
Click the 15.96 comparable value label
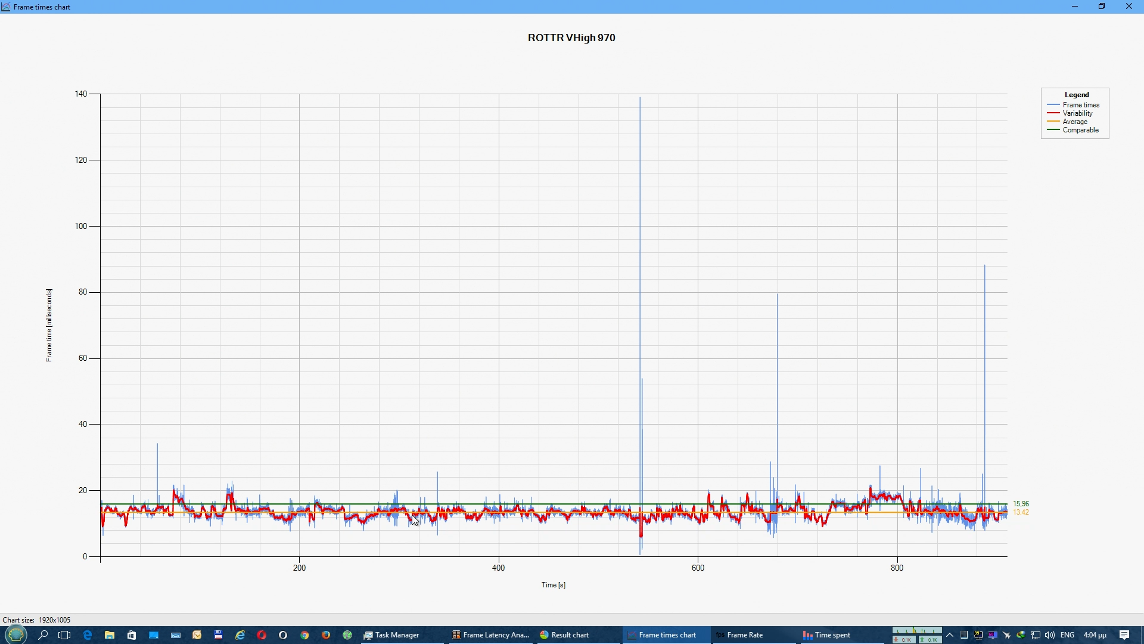(1021, 504)
